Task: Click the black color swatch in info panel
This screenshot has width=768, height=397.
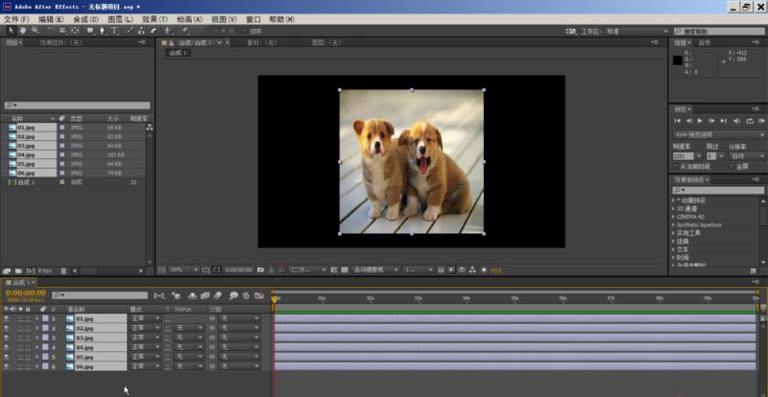Action: coord(678,60)
